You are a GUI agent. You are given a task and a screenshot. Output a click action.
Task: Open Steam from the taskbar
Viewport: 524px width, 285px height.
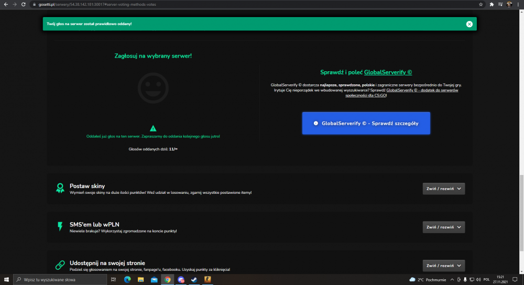[194, 279]
